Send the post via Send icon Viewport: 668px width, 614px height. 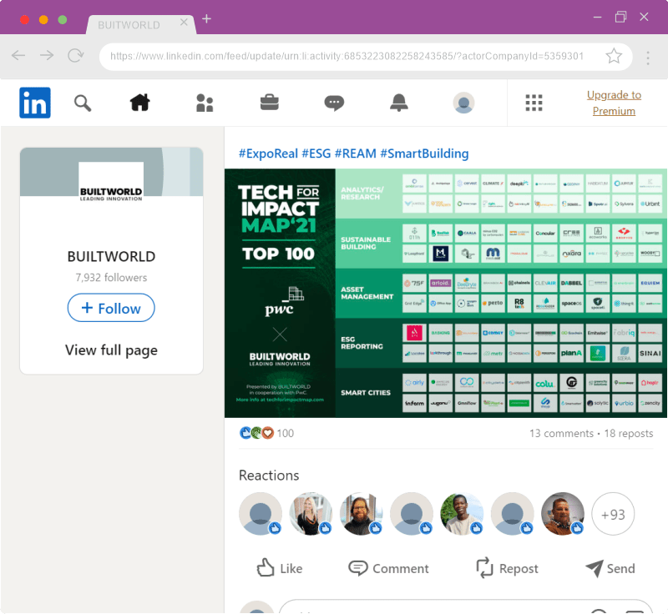click(610, 568)
